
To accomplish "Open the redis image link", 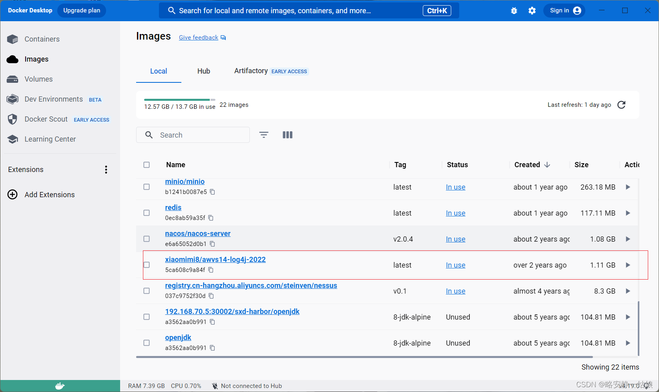I will (x=173, y=208).
